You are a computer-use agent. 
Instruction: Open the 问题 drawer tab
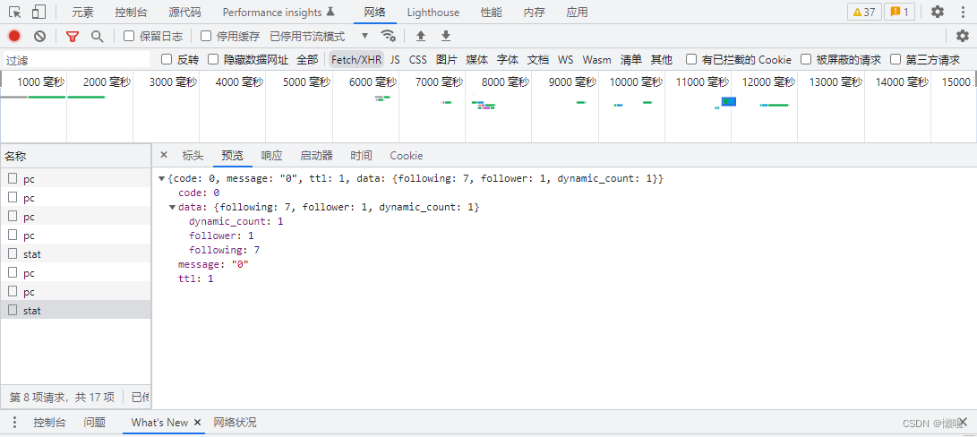(95, 422)
